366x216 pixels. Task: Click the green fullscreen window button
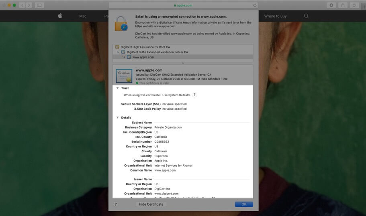point(14,5)
